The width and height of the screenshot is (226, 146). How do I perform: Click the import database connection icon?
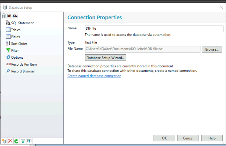[23, 141]
